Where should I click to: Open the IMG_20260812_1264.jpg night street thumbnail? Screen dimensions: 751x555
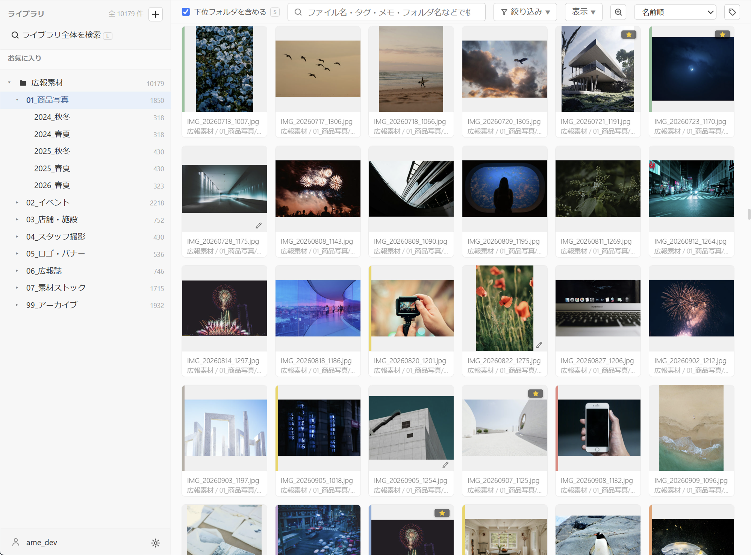click(692, 189)
